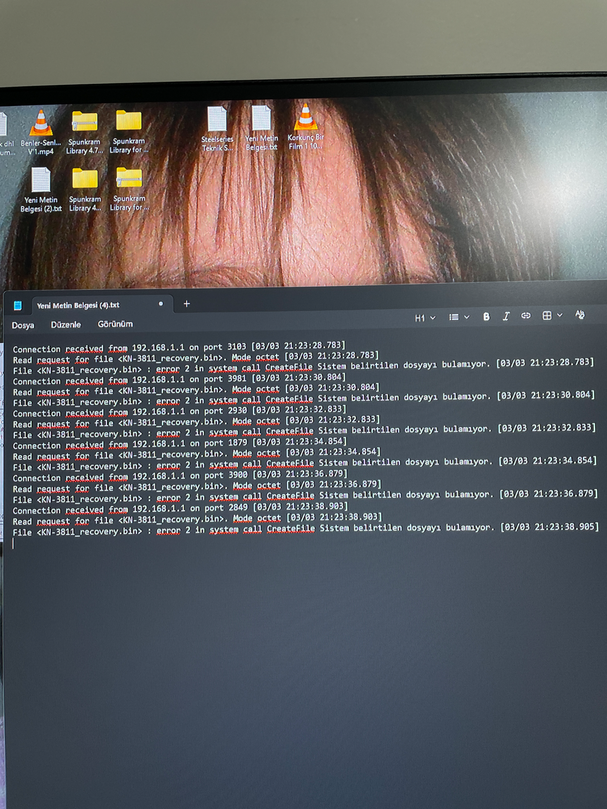Open the table insert dropdown
607x809 pixels.
[553, 315]
